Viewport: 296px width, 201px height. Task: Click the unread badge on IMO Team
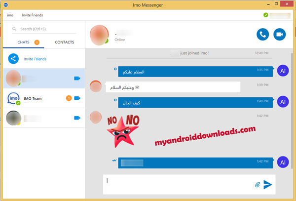69,98
